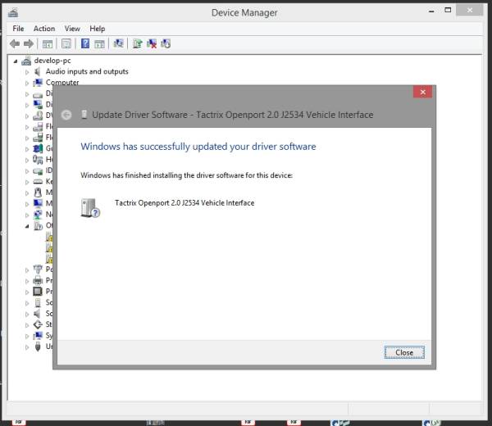
Task: Select the display adapter icon in the tree
Action: point(38,104)
